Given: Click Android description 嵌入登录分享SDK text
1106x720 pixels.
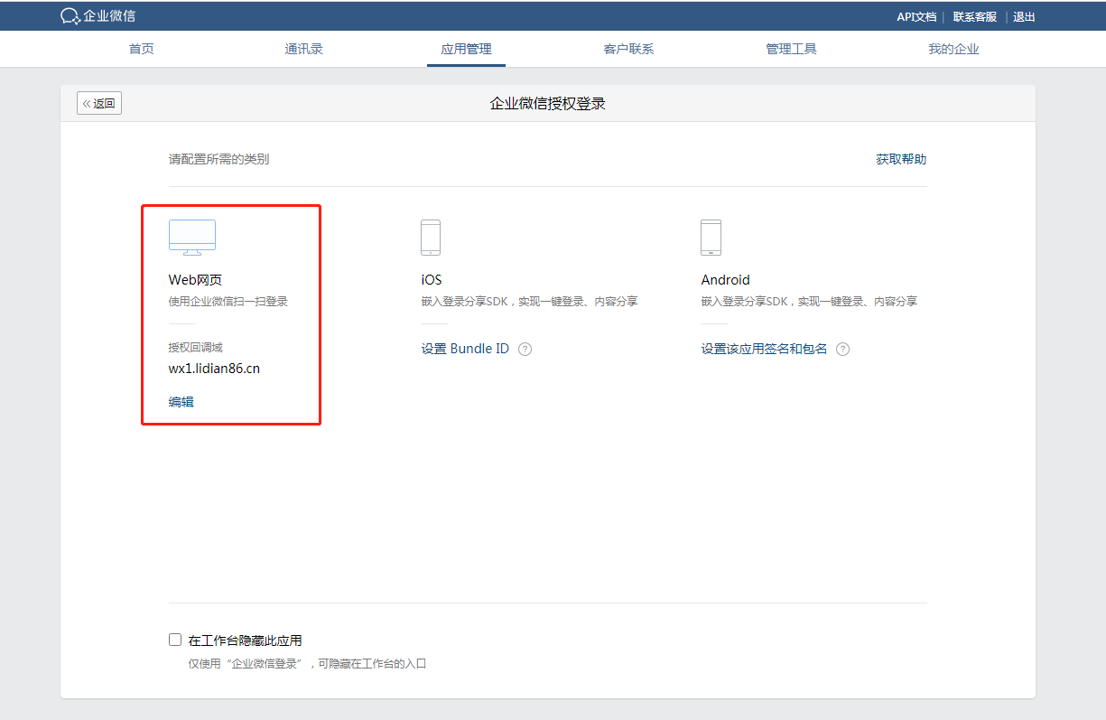Looking at the screenshot, I should 810,302.
